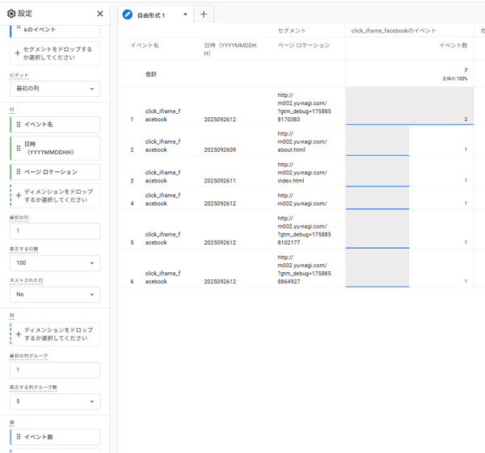Open the ピボット 最初の列 dropdown
Screen dimensions: 485x453
click(55, 89)
